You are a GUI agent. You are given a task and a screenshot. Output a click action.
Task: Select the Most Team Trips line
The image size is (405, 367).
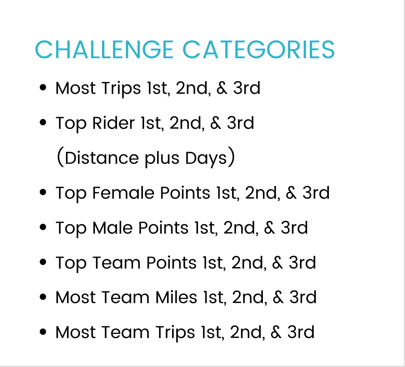click(x=185, y=332)
